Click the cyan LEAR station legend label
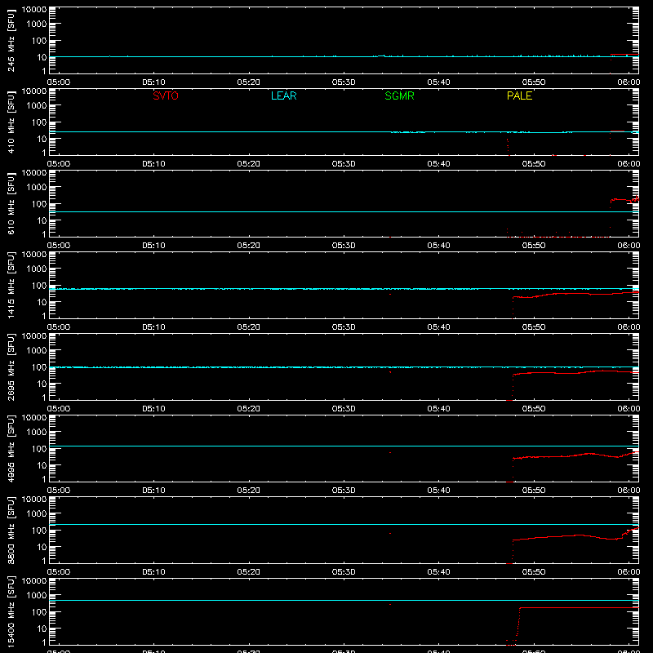The width and height of the screenshot is (653, 653). click(283, 96)
